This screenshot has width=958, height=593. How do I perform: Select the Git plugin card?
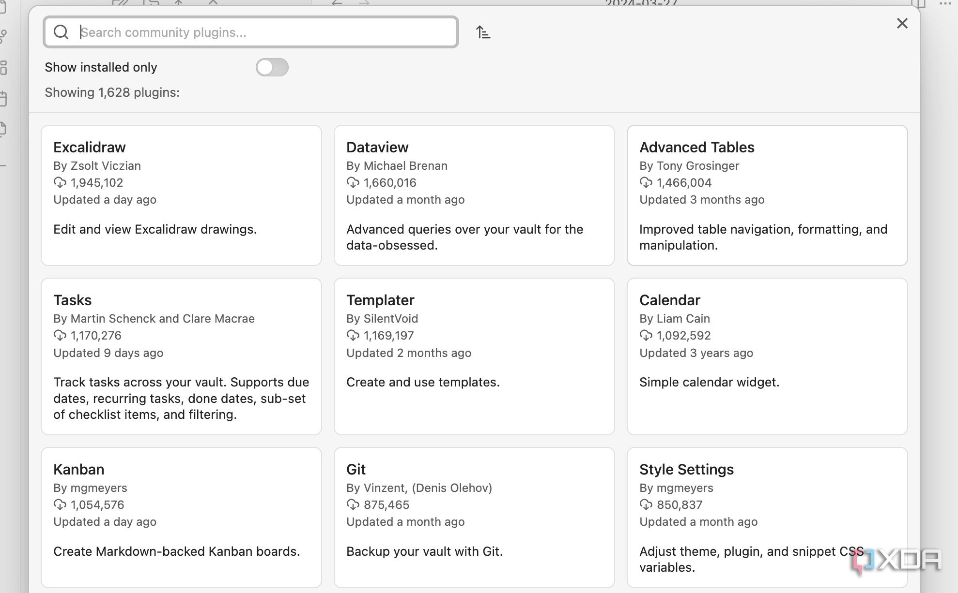pyautogui.click(x=474, y=518)
